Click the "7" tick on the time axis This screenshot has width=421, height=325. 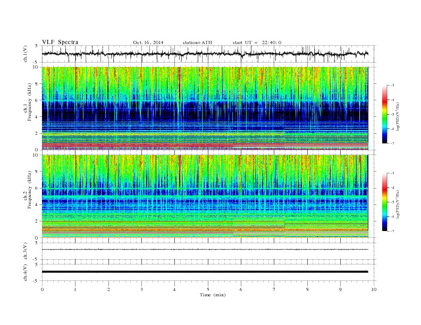tap(274, 289)
